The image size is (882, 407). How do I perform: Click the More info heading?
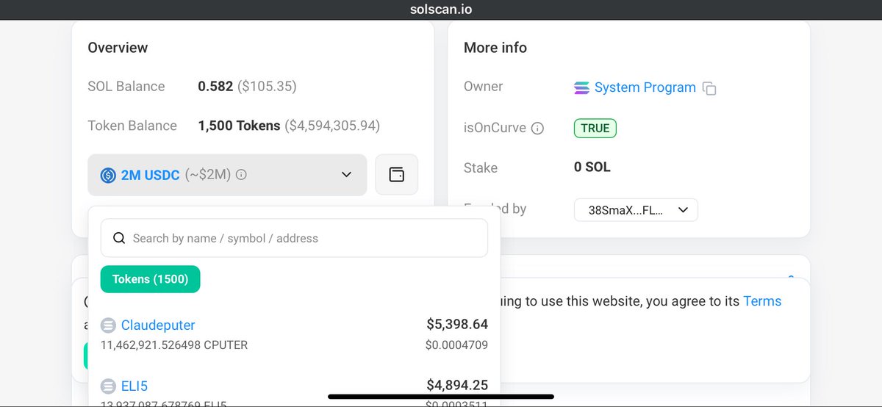click(x=495, y=48)
